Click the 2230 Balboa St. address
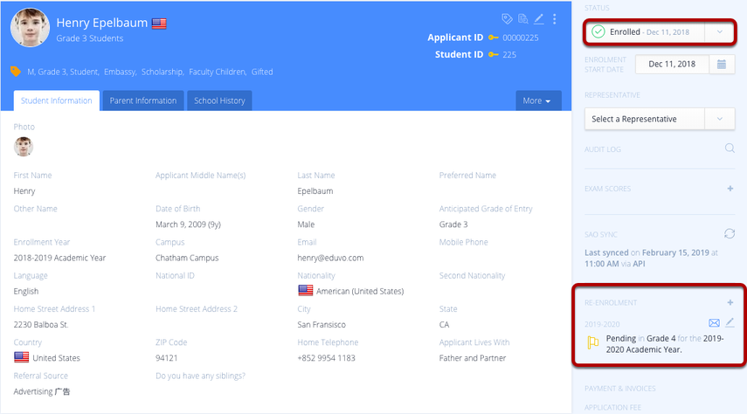 click(x=41, y=324)
